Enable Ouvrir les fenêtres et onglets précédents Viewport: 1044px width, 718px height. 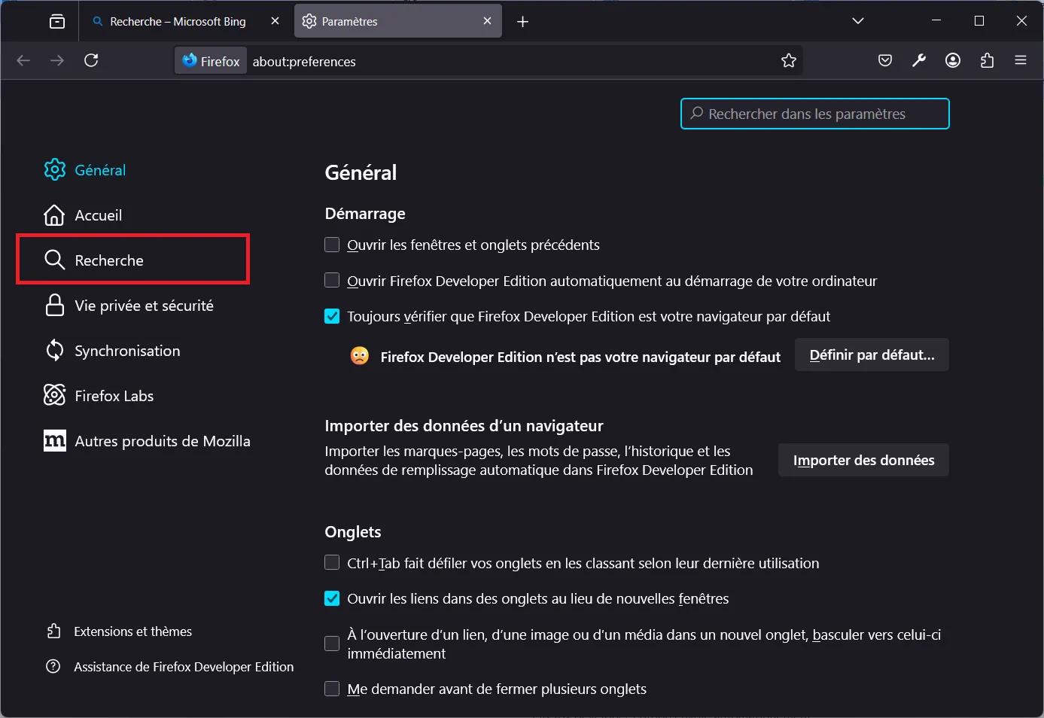332,245
